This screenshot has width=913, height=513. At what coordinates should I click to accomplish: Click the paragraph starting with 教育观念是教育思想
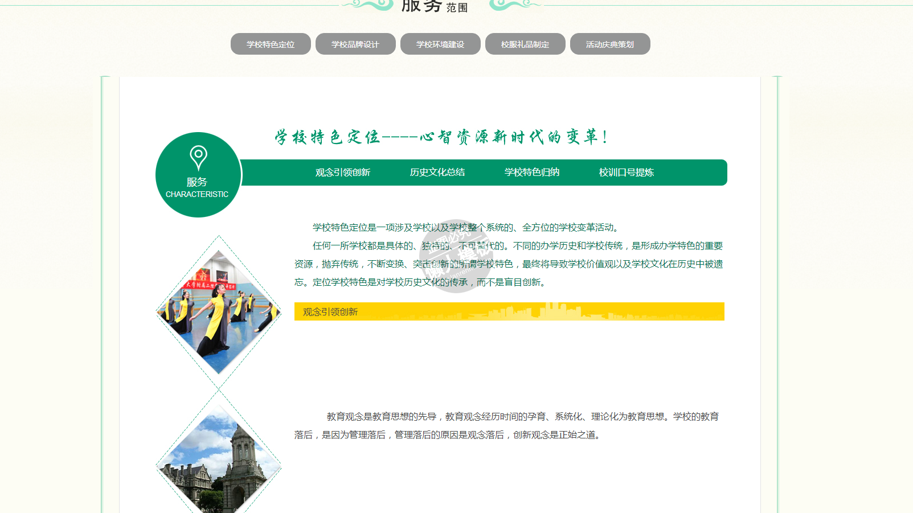[506, 425]
